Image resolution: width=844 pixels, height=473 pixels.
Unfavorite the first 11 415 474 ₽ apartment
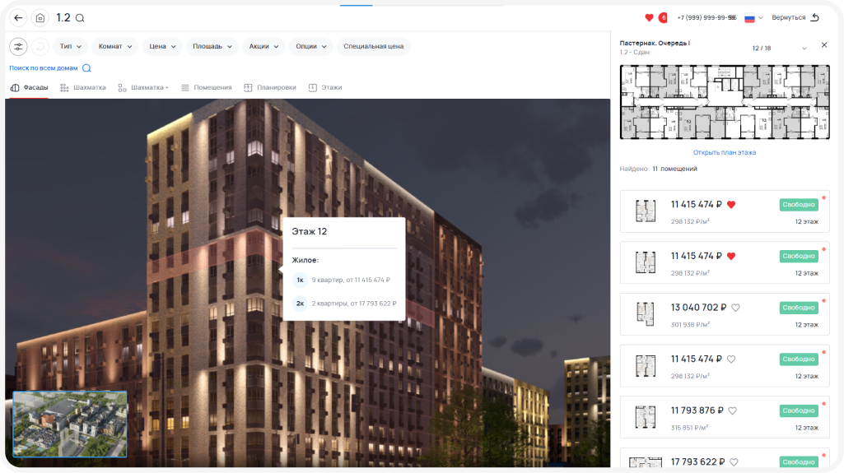tap(731, 205)
